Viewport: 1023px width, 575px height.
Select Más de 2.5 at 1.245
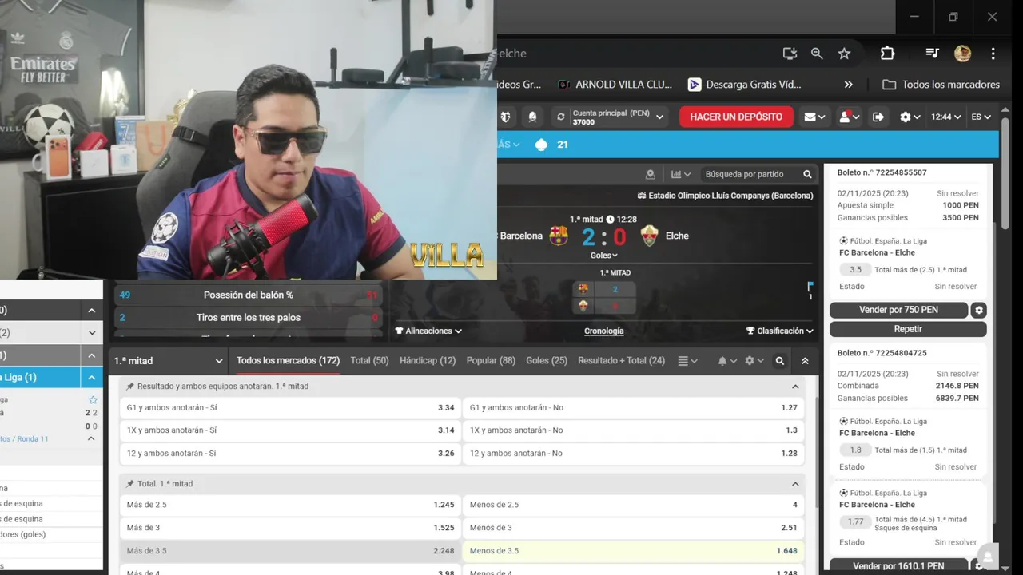pyautogui.click(x=290, y=505)
